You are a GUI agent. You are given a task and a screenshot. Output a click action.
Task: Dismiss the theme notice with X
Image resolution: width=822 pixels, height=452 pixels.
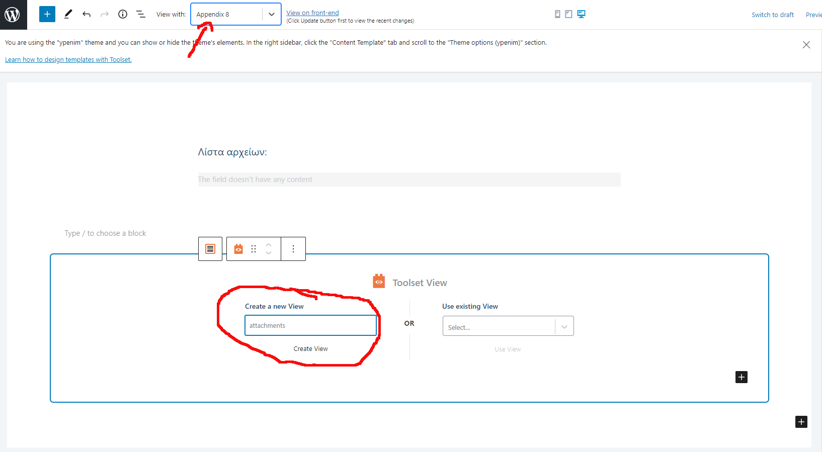coord(806,45)
